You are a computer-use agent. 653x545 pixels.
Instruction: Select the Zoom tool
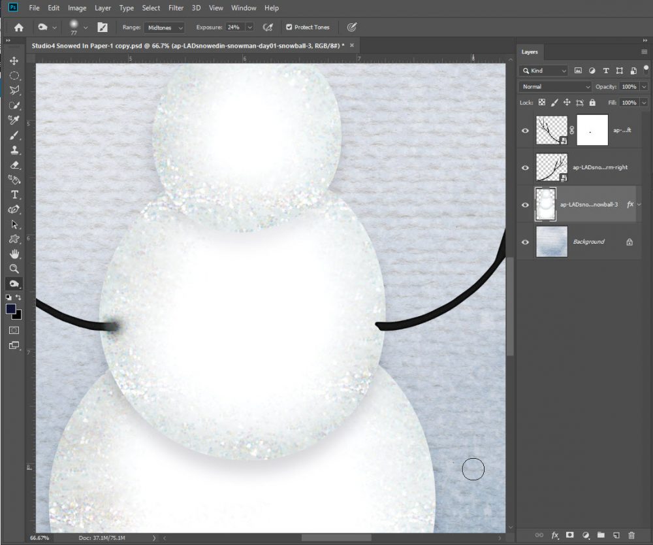[14, 269]
